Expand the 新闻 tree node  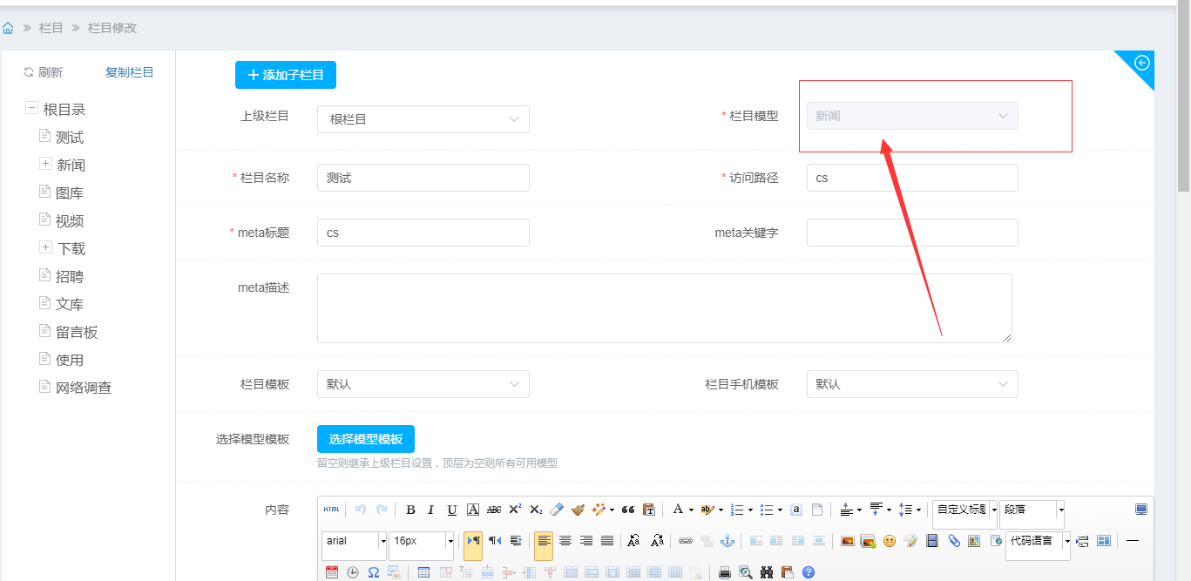pyautogui.click(x=46, y=164)
